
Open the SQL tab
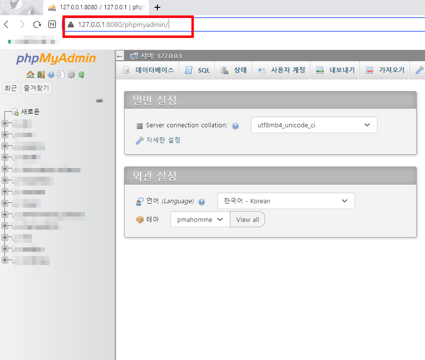click(x=198, y=70)
